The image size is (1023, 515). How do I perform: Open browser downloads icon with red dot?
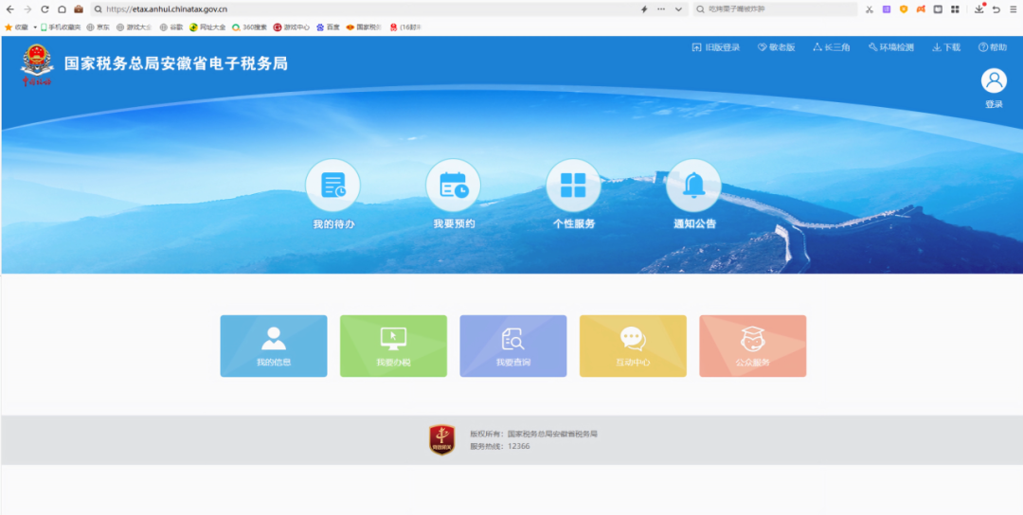979,9
